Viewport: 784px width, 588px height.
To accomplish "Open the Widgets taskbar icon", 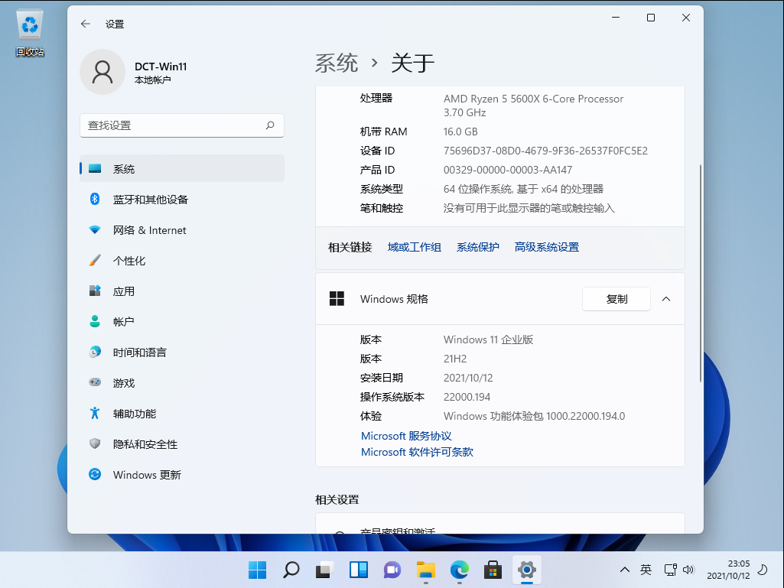I will click(359, 570).
